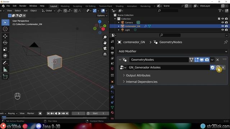The width and height of the screenshot is (230, 129).
Task: Open the Object Data properties tab
Action: pyautogui.click(x=112, y=107)
